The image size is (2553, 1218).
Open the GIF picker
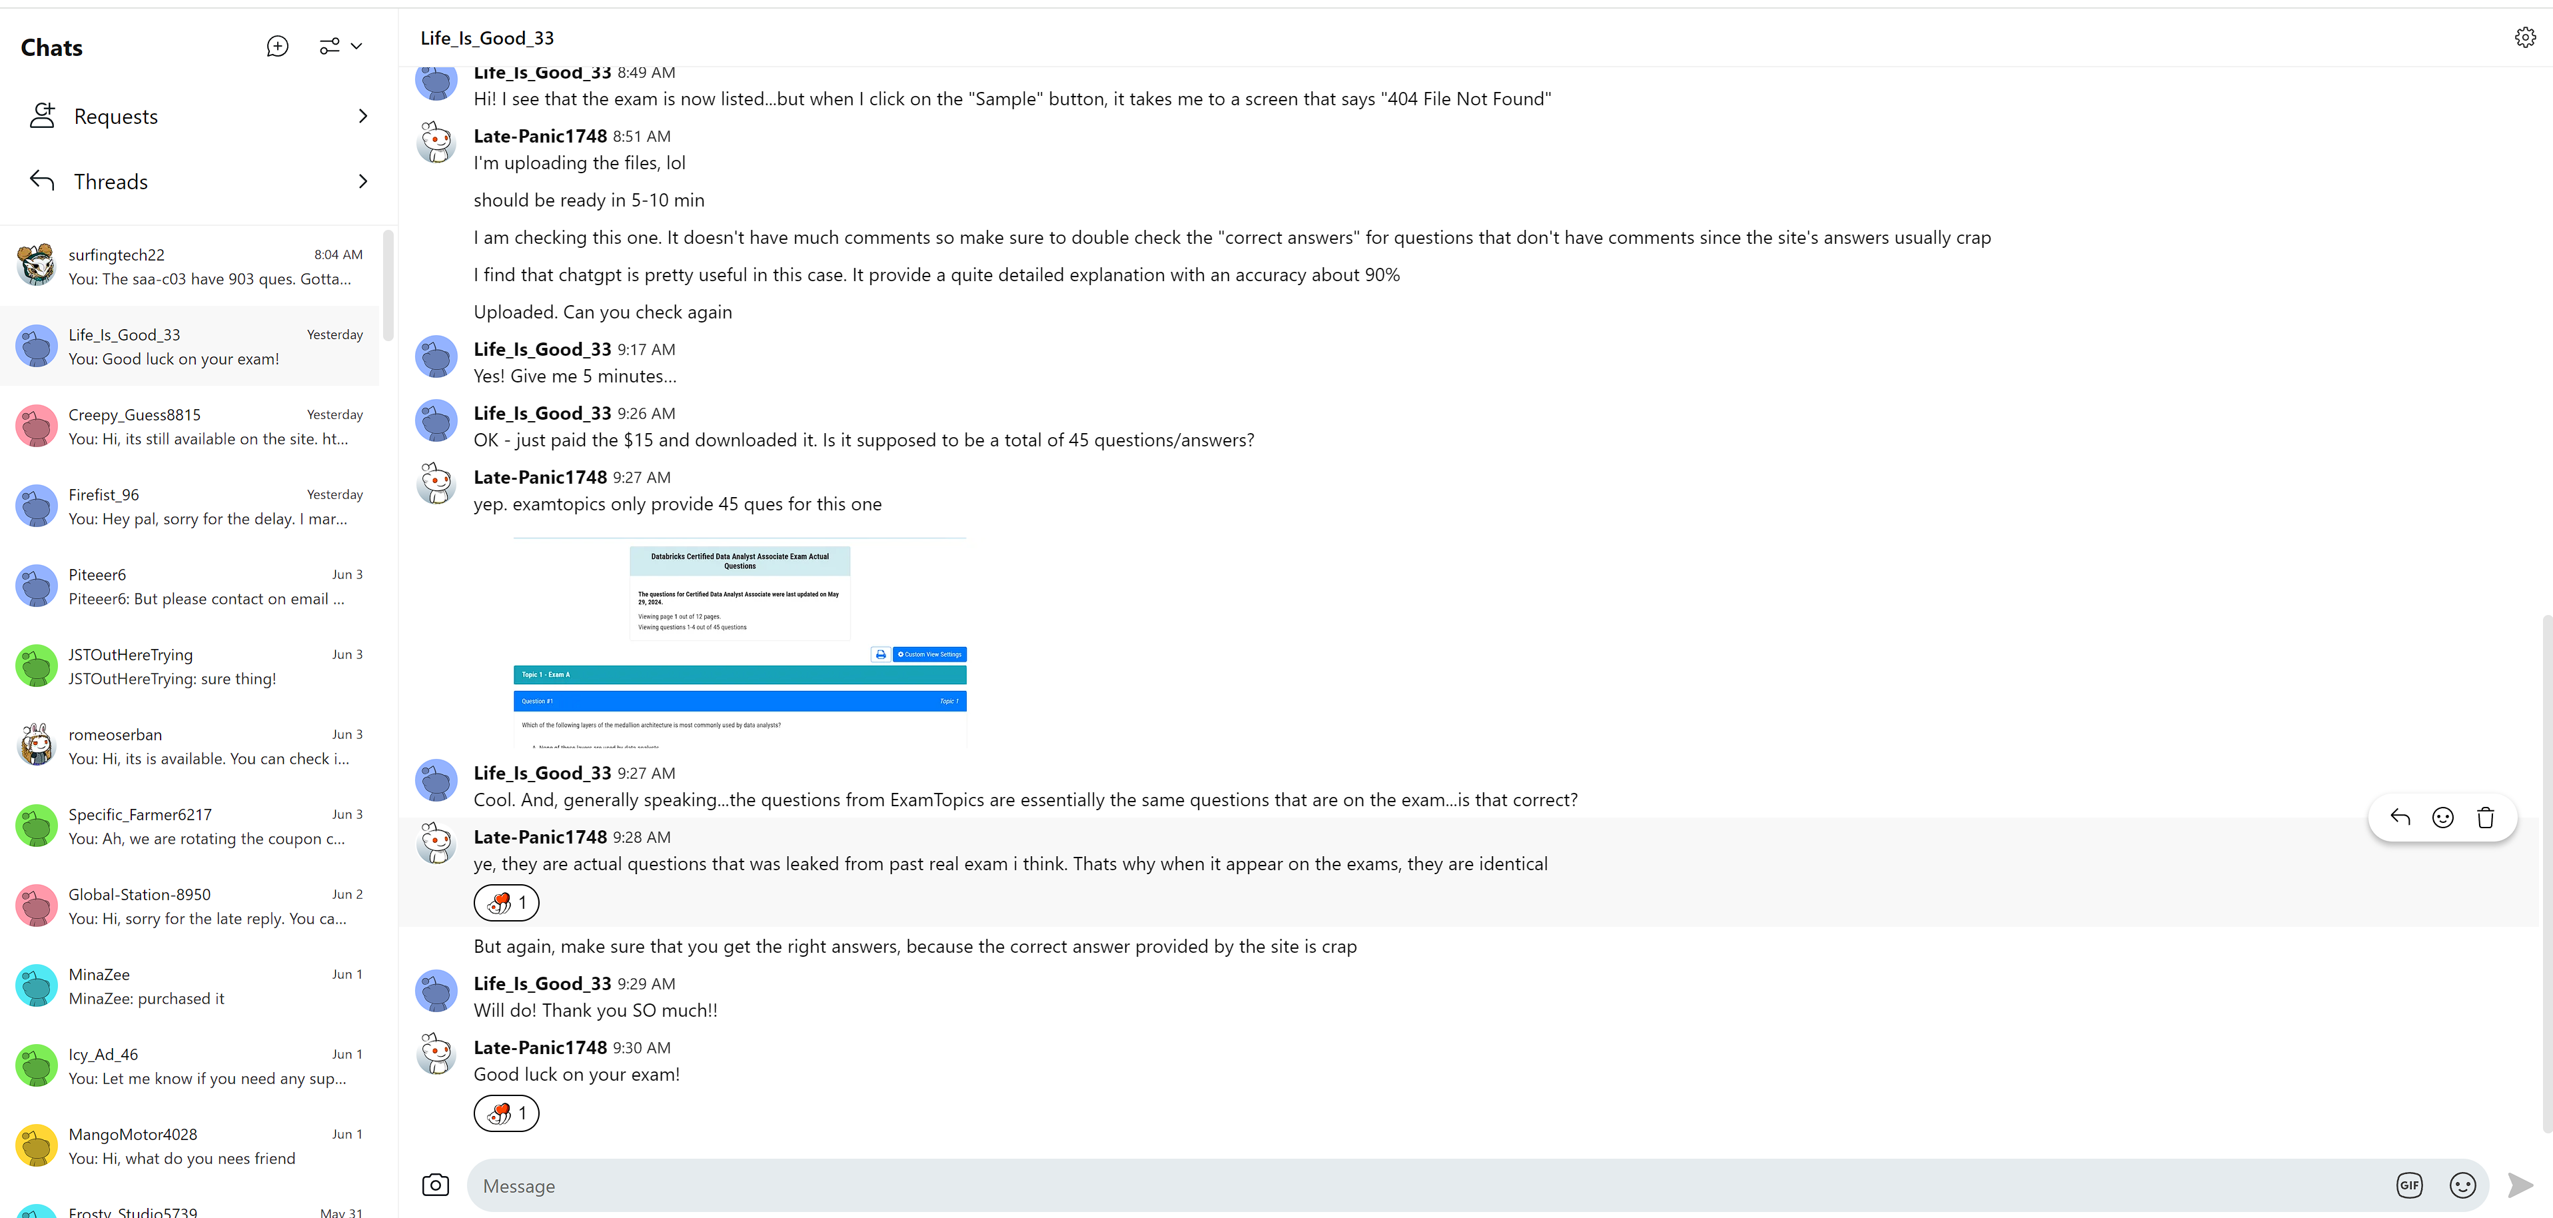[x=2409, y=1185]
